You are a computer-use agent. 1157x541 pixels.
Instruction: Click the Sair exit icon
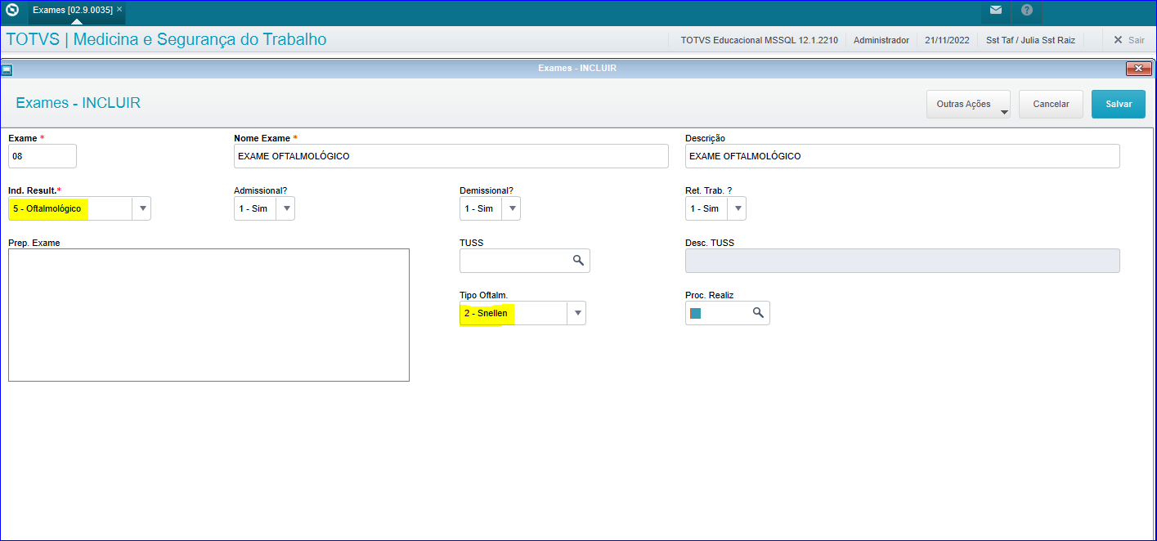[x=1117, y=39]
